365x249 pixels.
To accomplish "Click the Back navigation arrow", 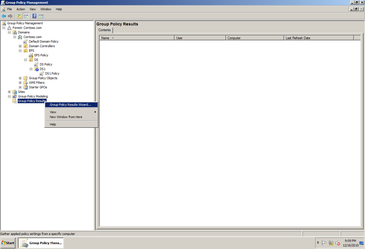I will (x=3, y=16).
